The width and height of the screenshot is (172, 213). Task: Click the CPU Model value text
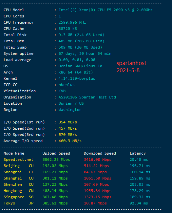[105, 10]
